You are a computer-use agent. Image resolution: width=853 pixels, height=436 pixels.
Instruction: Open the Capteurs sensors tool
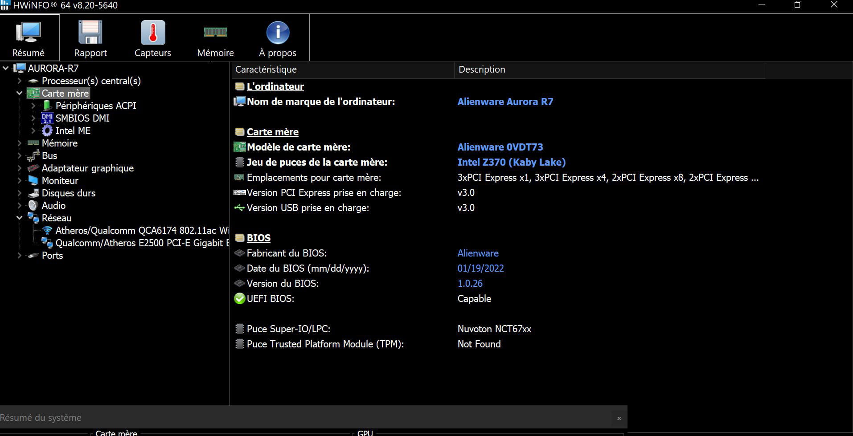coord(153,39)
